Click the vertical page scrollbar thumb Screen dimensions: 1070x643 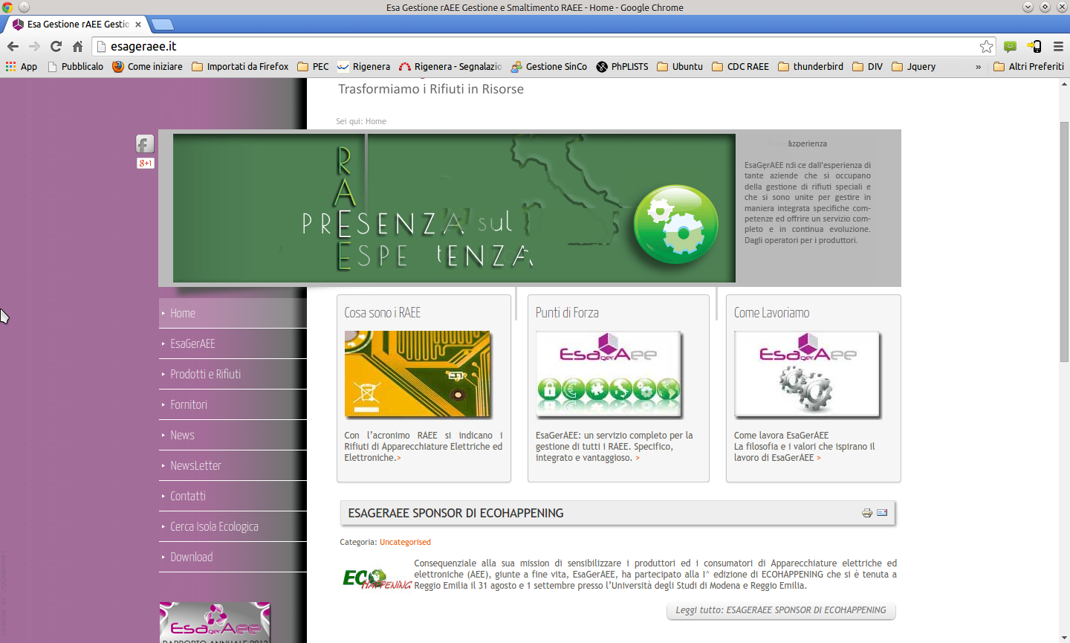click(1064, 242)
